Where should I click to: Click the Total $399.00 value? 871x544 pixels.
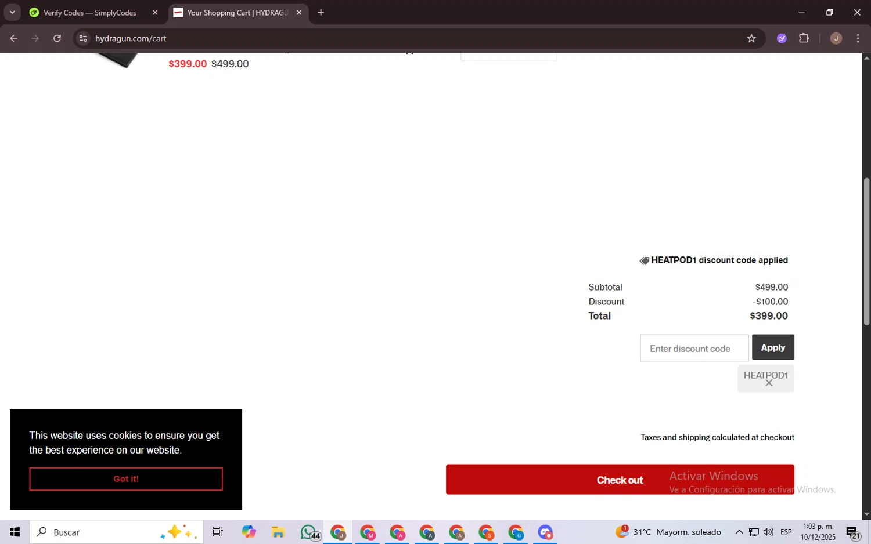(x=769, y=316)
